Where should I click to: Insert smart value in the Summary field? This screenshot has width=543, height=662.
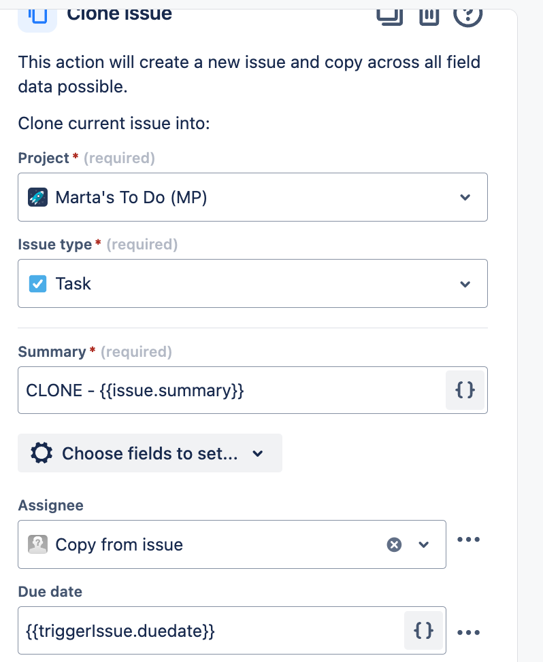coord(465,390)
